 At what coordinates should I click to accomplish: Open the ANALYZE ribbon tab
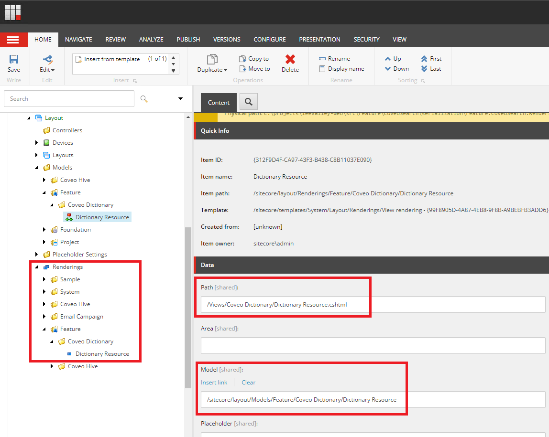coord(151,40)
